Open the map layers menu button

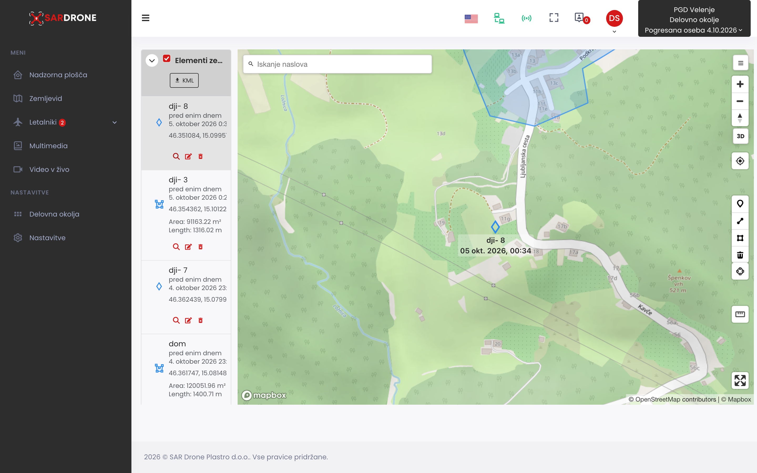[740, 63]
